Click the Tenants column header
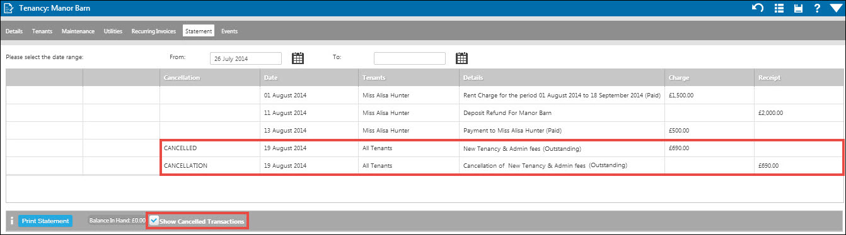846x235 pixels. (x=409, y=78)
